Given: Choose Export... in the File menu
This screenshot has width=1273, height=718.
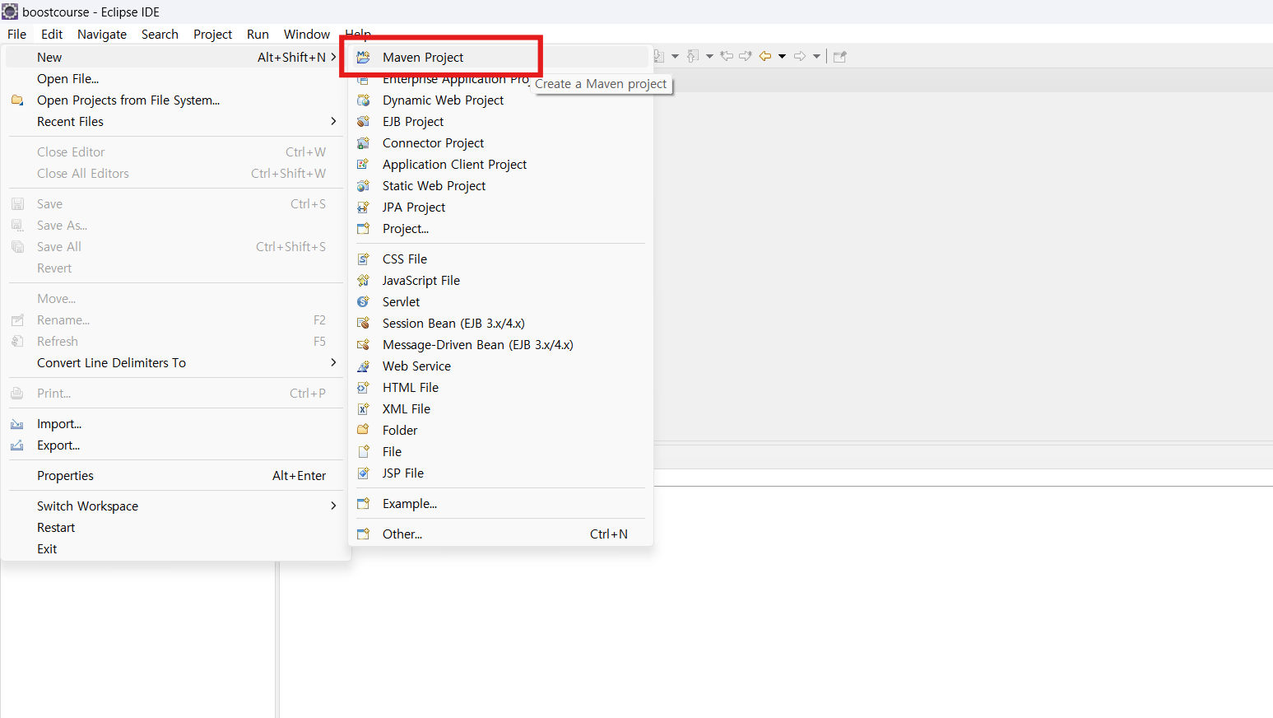Looking at the screenshot, I should [x=174, y=445].
